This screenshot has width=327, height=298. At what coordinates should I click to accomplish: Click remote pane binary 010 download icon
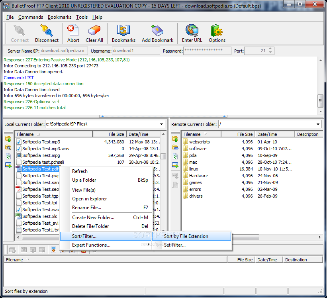click(x=175, y=176)
